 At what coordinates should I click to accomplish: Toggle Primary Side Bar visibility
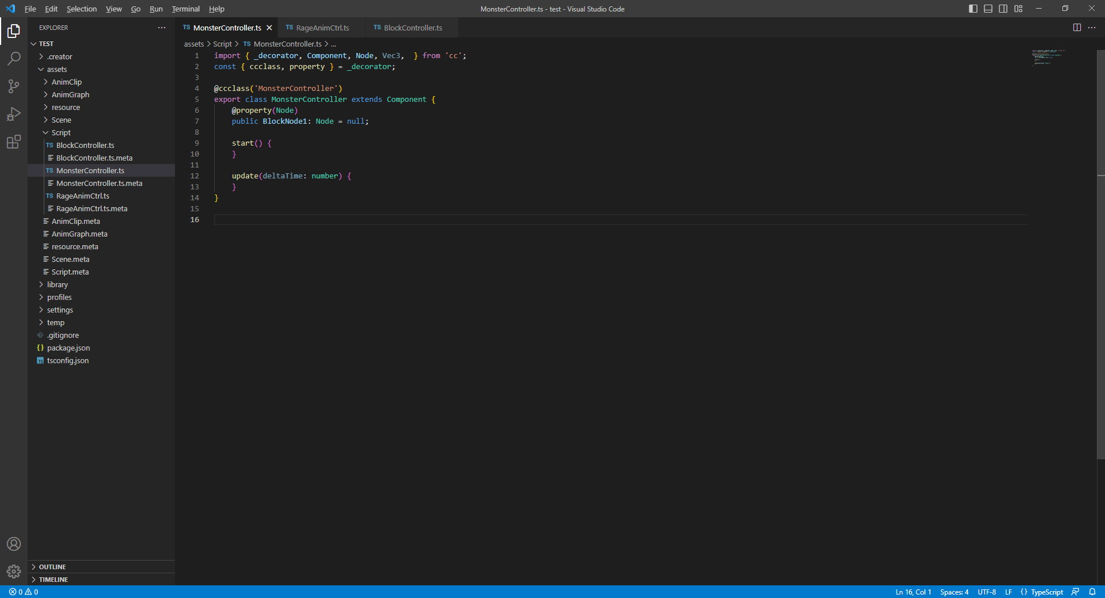(973, 9)
